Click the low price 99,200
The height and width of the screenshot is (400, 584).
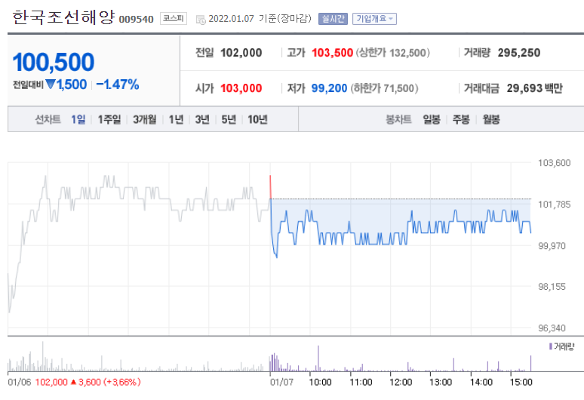[329, 88]
